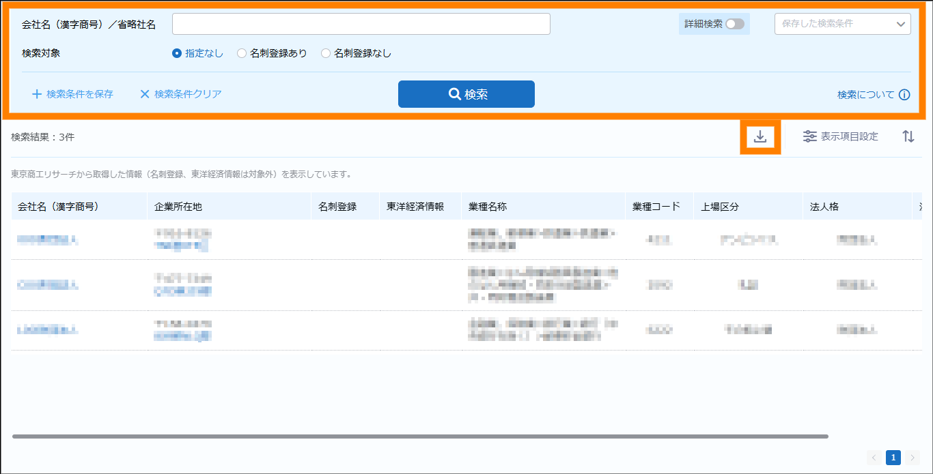Image resolution: width=933 pixels, height=474 pixels.
Task: Click the download icon above results
Action: 760,136
